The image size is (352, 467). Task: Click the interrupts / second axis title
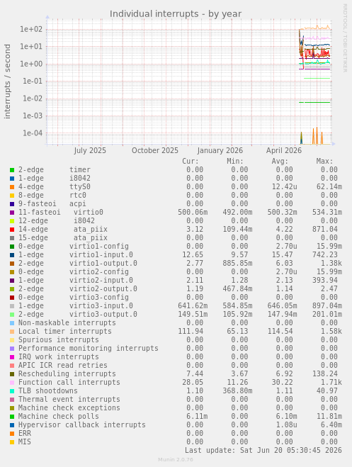tap(7, 81)
